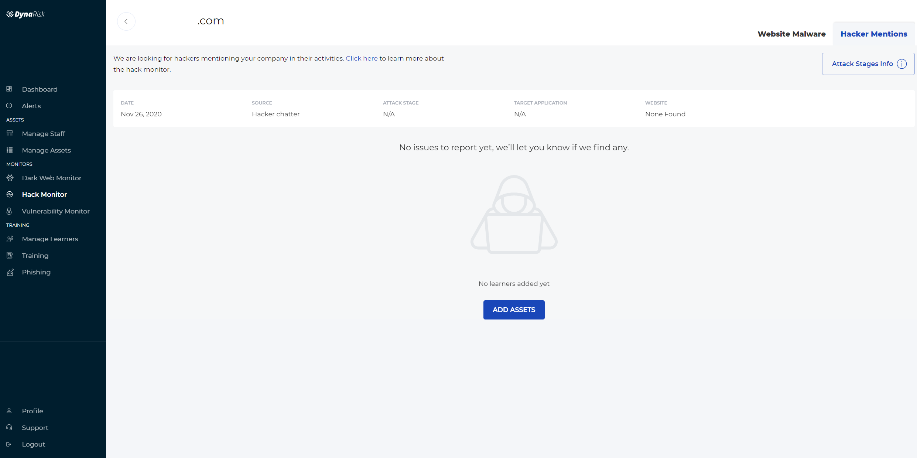Image resolution: width=917 pixels, height=458 pixels.
Task: Click the info circle in Attack Stages
Action: (x=901, y=64)
